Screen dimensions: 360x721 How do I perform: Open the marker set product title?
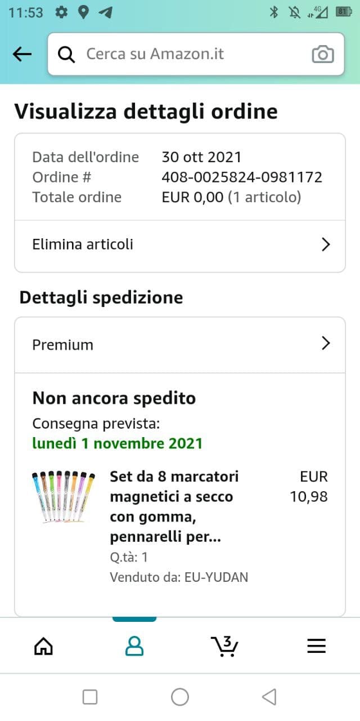coord(174,507)
